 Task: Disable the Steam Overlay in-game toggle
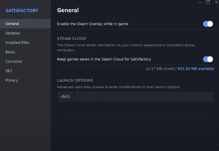coord(208,24)
